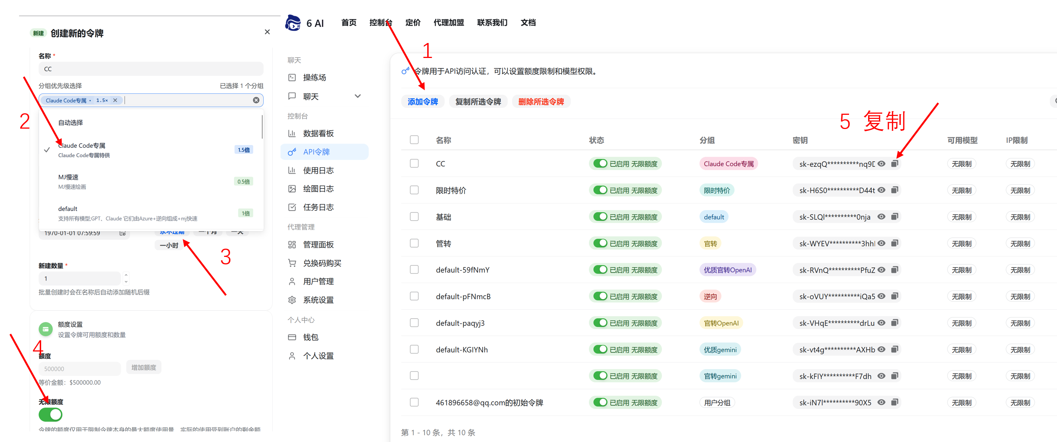Copy the CC token key
Image resolution: width=1057 pixels, height=442 pixels.
pos(895,163)
